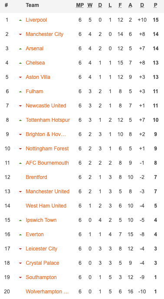
Task: Select the Newcastle United link
Action: tap(46, 106)
